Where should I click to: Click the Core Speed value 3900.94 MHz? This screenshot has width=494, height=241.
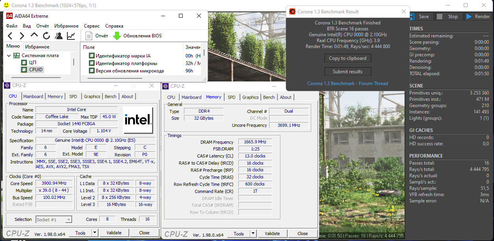pos(54,184)
